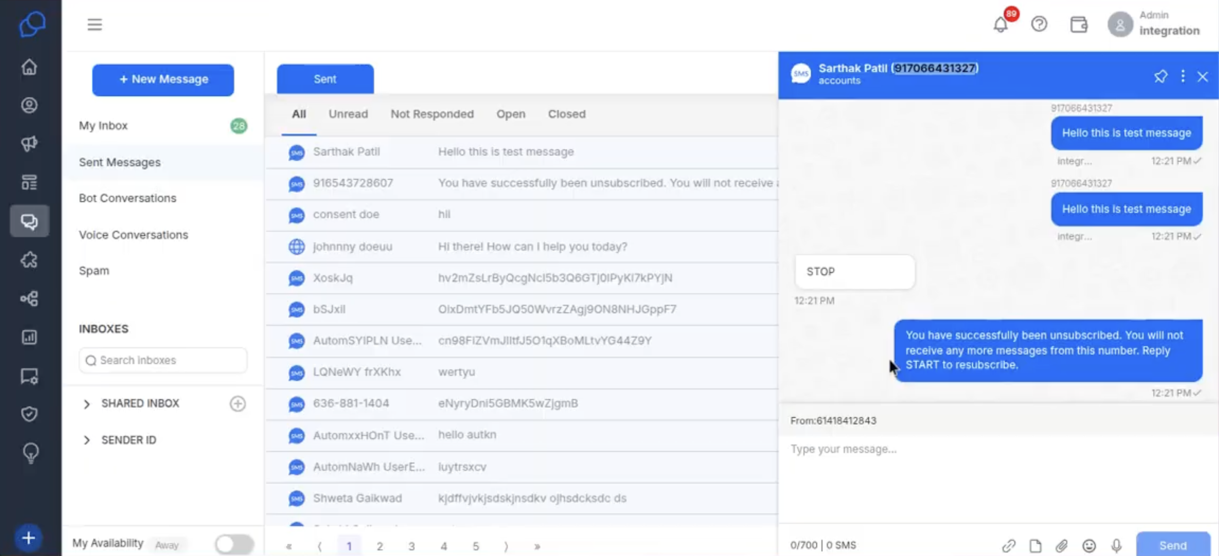The image size is (1219, 556).
Task: Open the conversation three-dot options menu
Action: click(x=1183, y=76)
